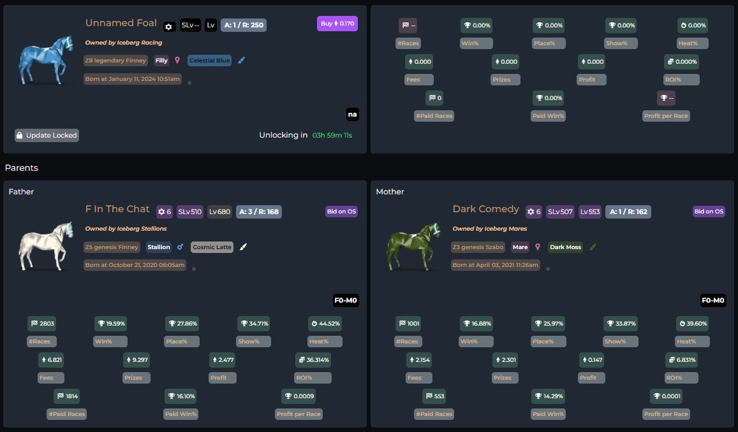Click the 2.477 profit ether stat
The width and height of the screenshot is (738, 432).
[x=223, y=359]
